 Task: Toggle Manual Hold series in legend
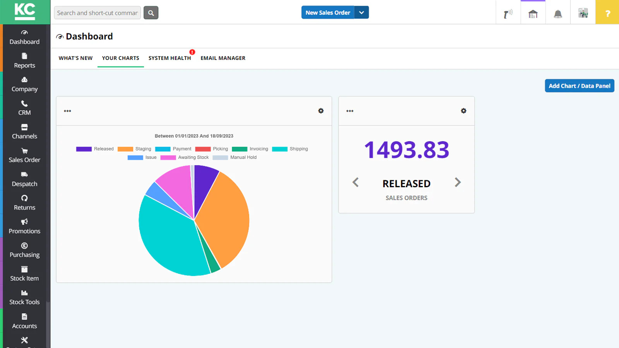(234, 157)
